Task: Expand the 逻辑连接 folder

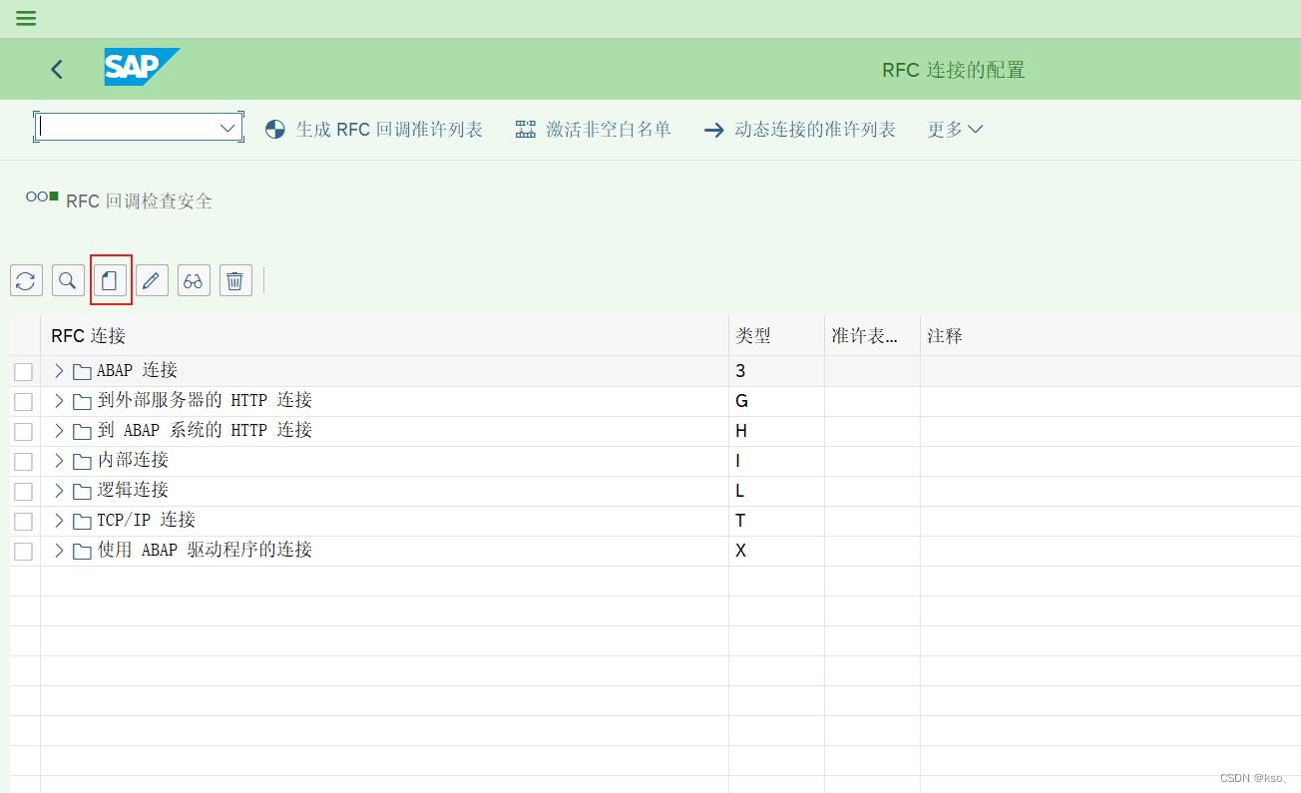Action: [x=58, y=490]
